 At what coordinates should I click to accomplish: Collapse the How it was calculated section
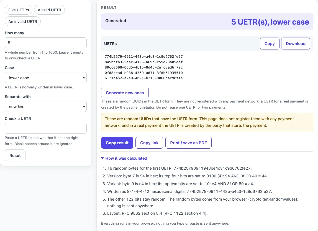point(124,158)
